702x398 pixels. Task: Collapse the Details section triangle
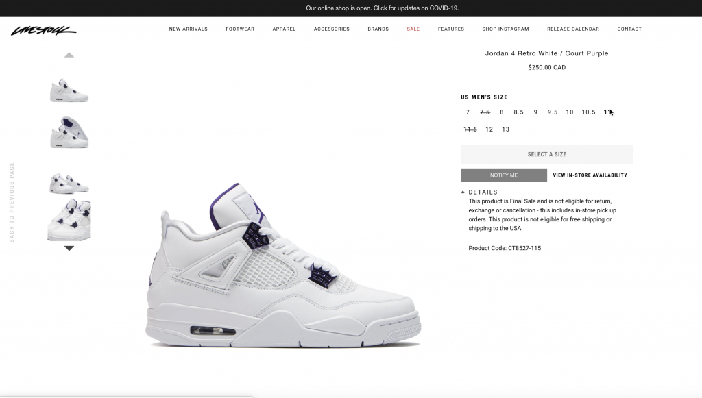coord(463,192)
